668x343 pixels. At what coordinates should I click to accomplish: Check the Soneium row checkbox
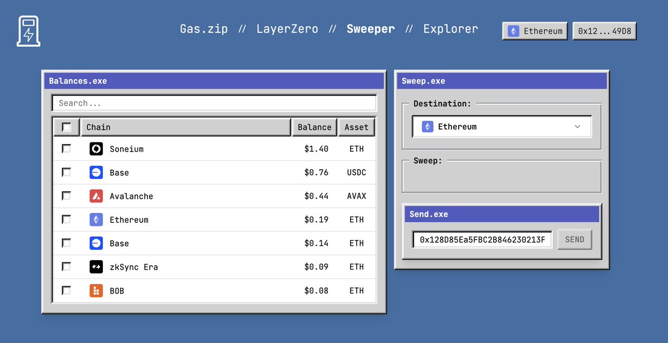[66, 148]
